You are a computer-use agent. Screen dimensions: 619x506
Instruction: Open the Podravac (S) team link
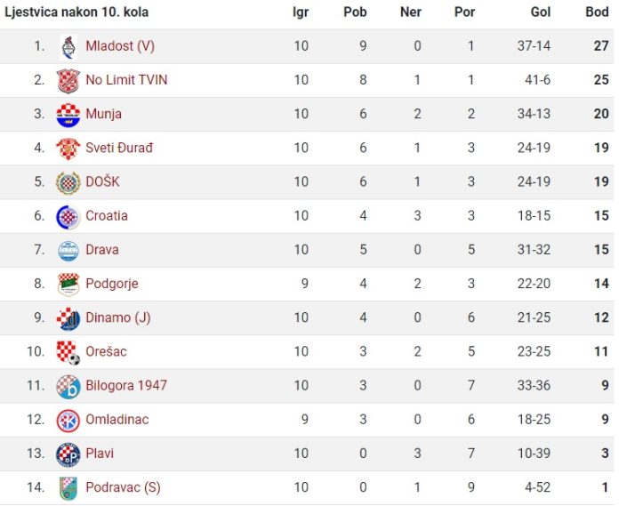(x=123, y=487)
